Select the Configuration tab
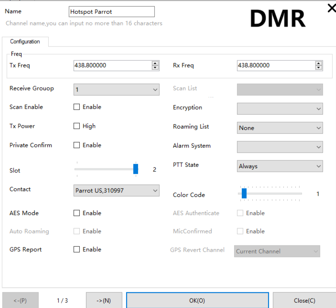This screenshot has width=336, height=308. pos(25,42)
